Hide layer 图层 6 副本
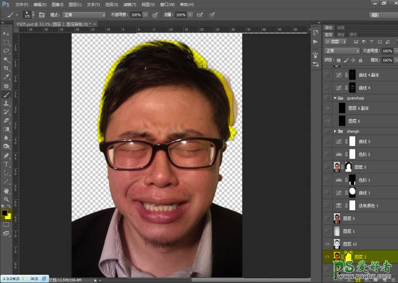This screenshot has width=398, height=283. 327,109
